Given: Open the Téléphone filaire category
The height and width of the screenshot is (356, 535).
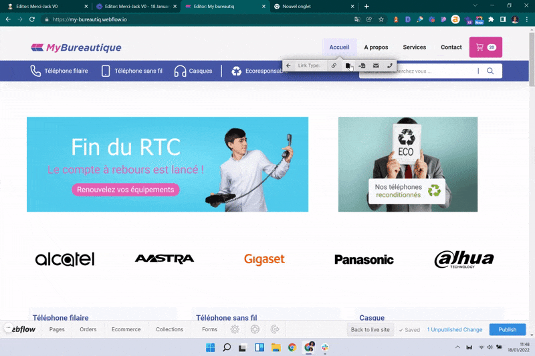Looking at the screenshot, I should [59, 71].
